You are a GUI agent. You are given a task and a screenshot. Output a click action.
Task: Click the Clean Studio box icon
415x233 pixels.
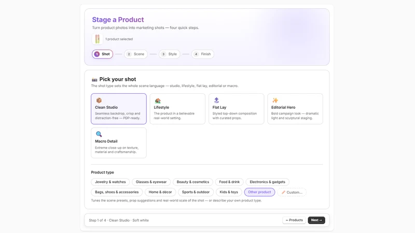(x=99, y=100)
